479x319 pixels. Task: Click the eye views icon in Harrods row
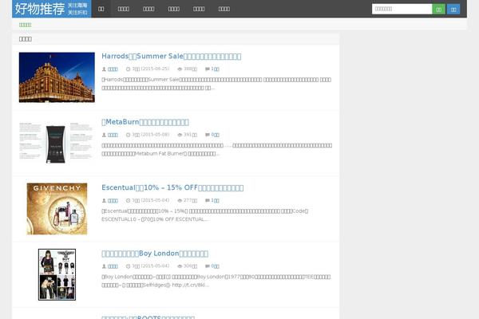coord(180,69)
